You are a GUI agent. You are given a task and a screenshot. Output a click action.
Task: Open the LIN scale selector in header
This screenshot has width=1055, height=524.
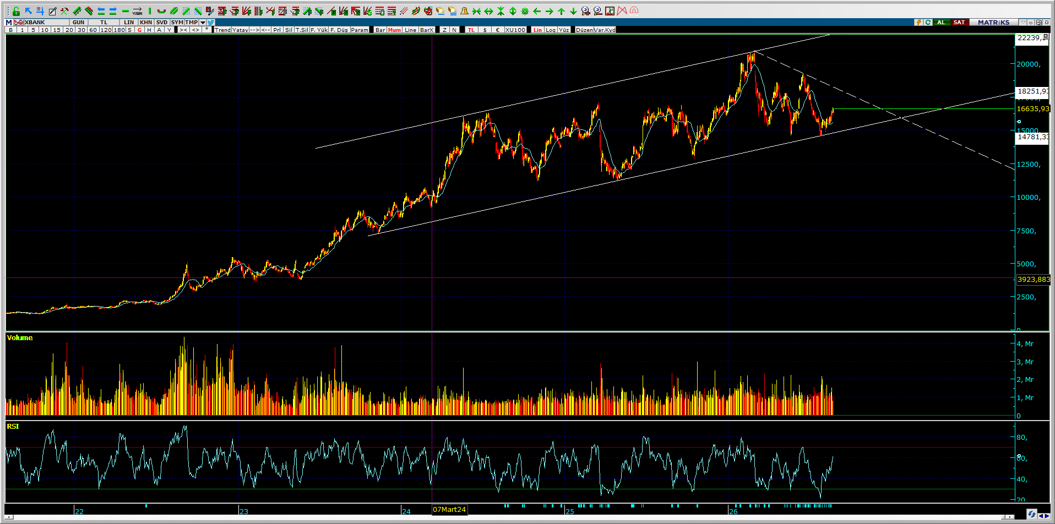coord(129,23)
